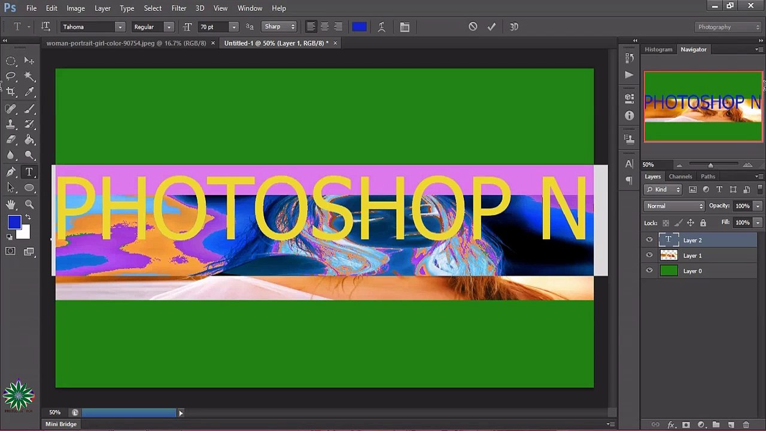Select the Elliptical Marquee tool
This screenshot has width=766, height=431.
click(x=11, y=61)
